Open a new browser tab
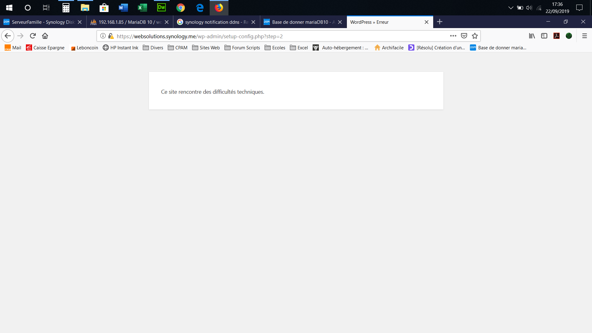This screenshot has width=592, height=333. [x=440, y=22]
